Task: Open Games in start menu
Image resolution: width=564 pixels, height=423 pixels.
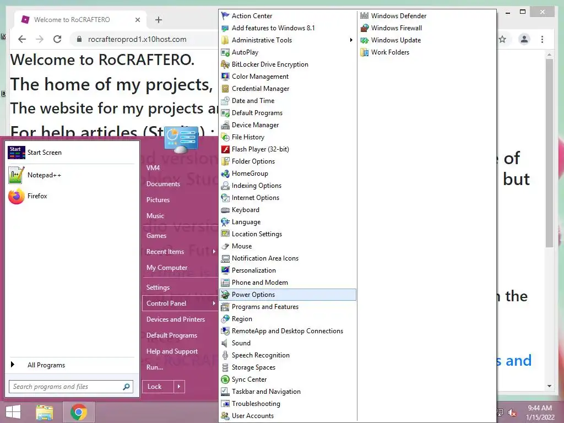Action: [156, 236]
